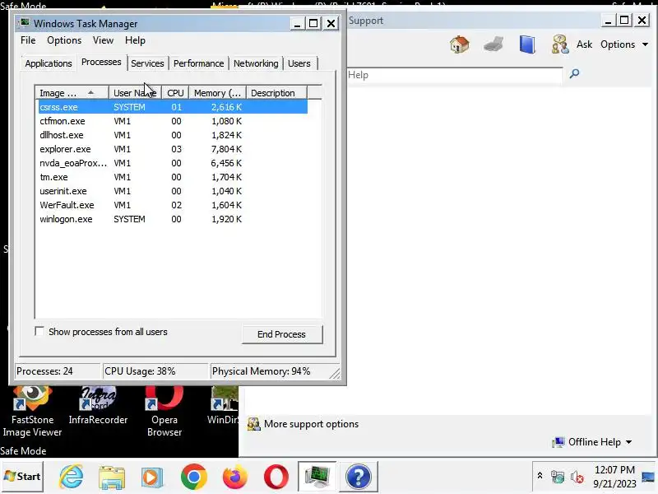
Task: Open View menu in Task Manager
Action: [x=103, y=40]
